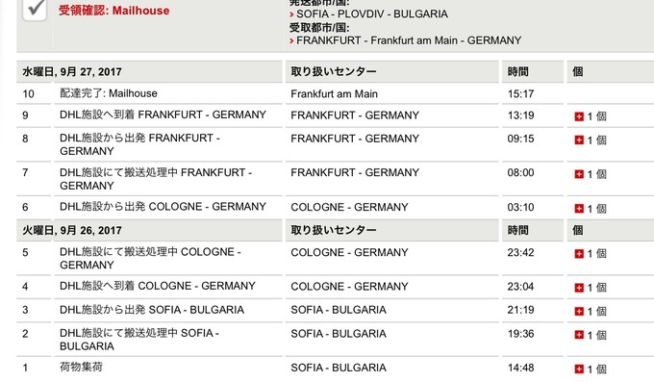This screenshot has height=382, width=654.
Task: Click 時間 column header for September 26
Action: [x=518, y=230]
